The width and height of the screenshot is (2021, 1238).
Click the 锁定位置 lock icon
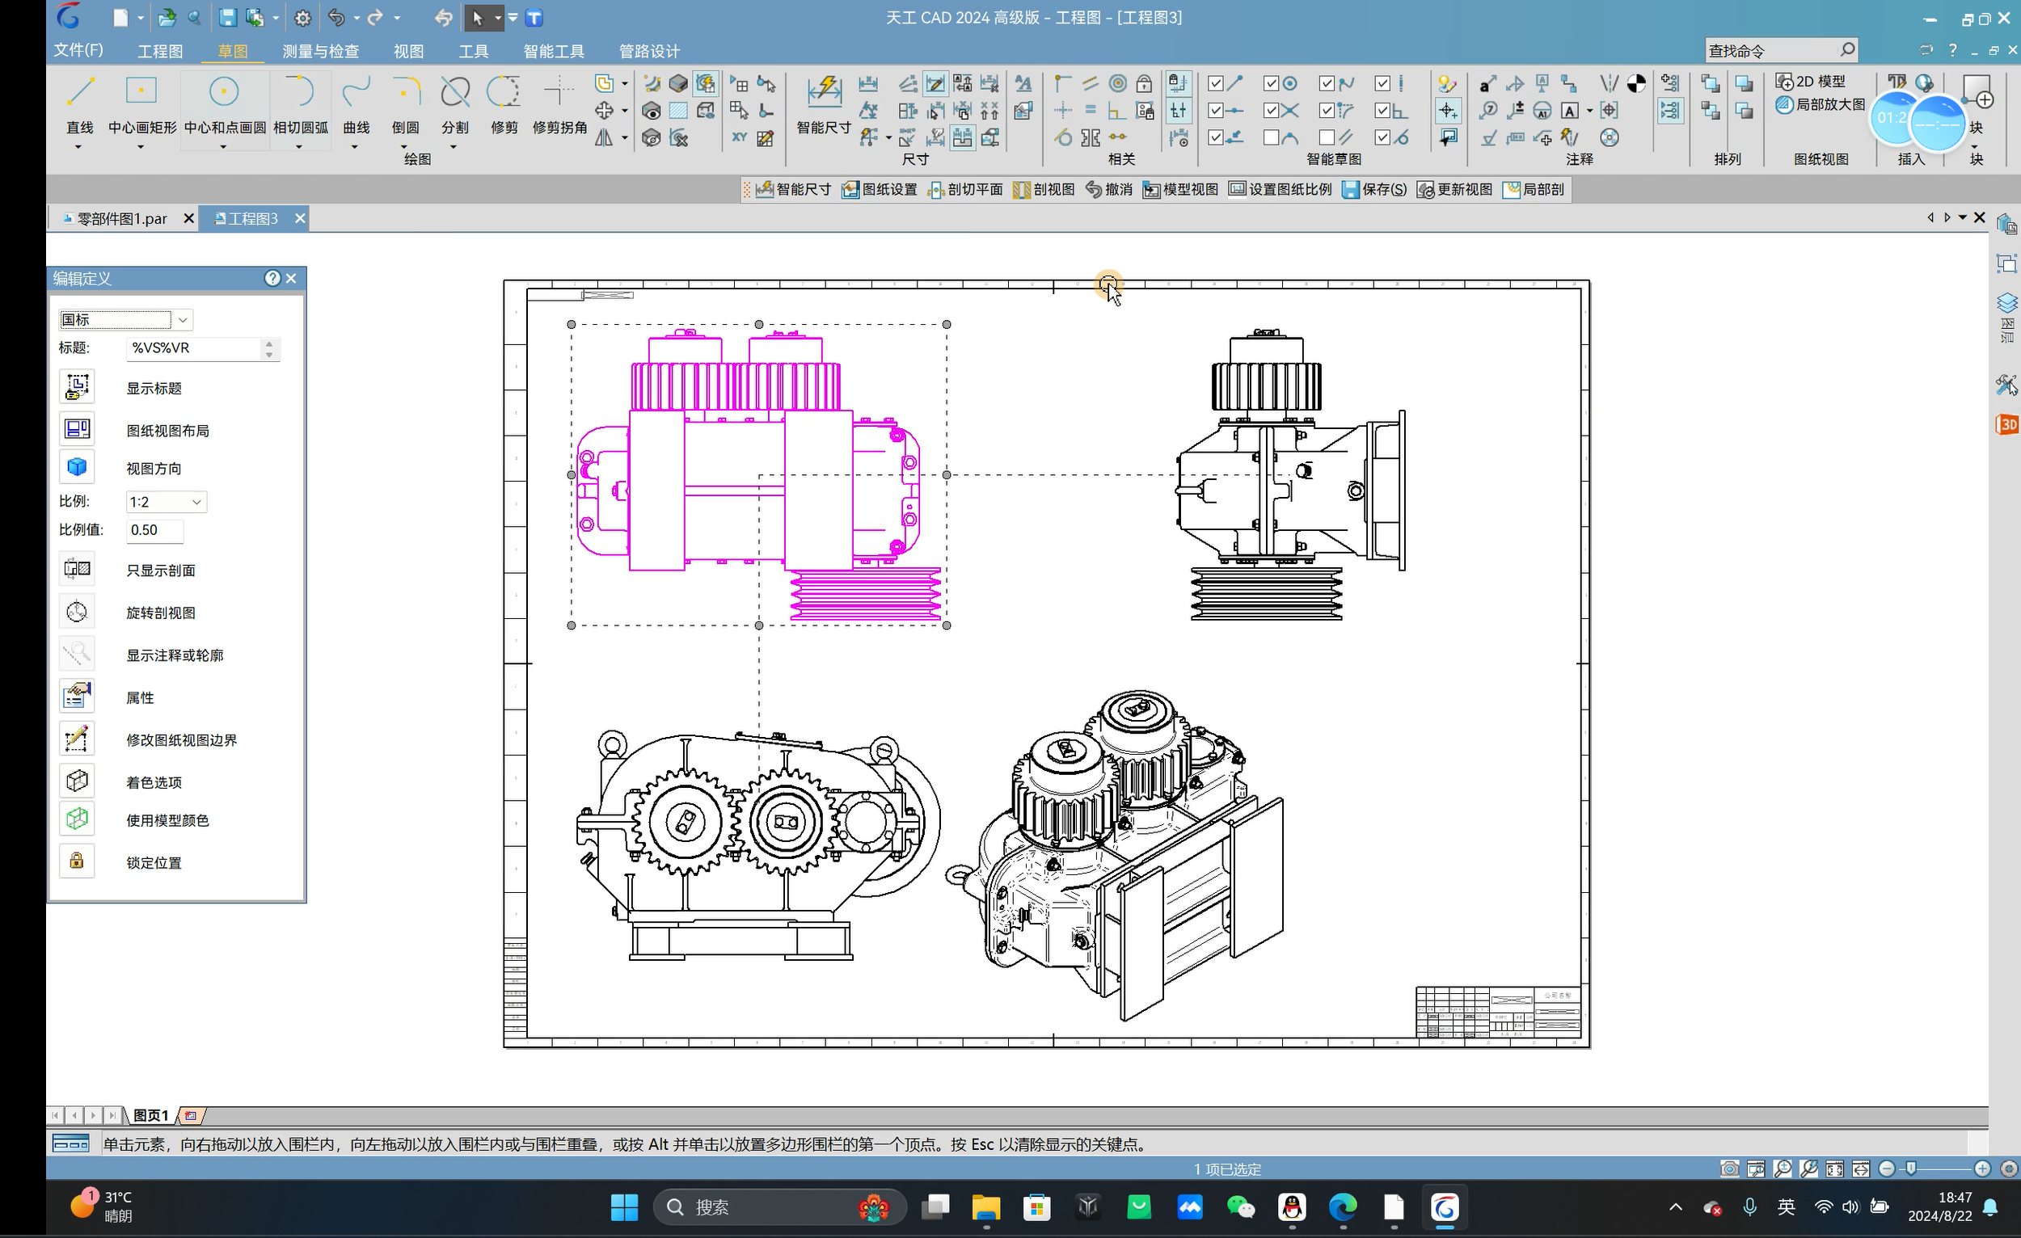[77, 861]
